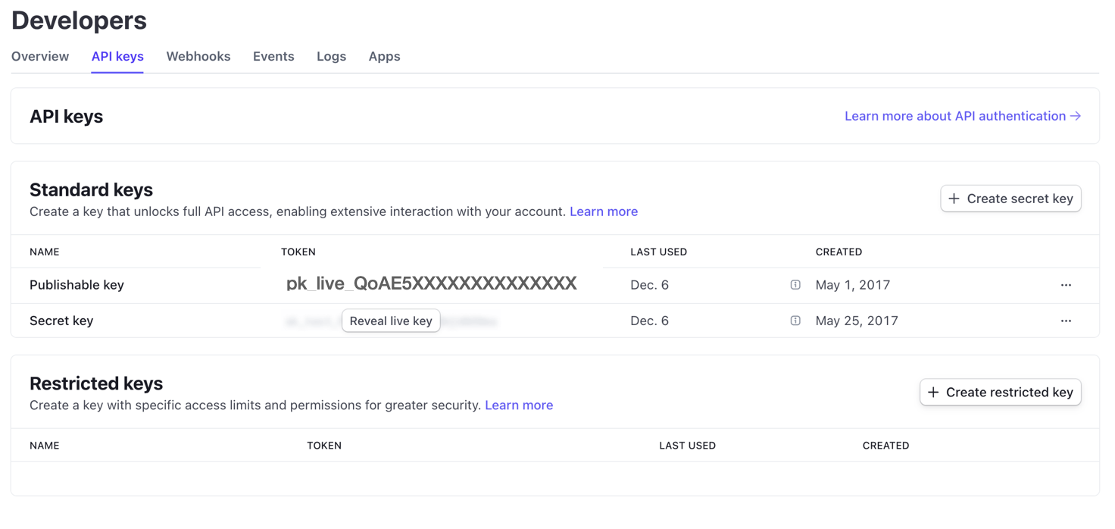The image size is (1115, 529).
Task: Open Learn more about API authentication link
Action: pyautogui.click(x=962, y=116)
